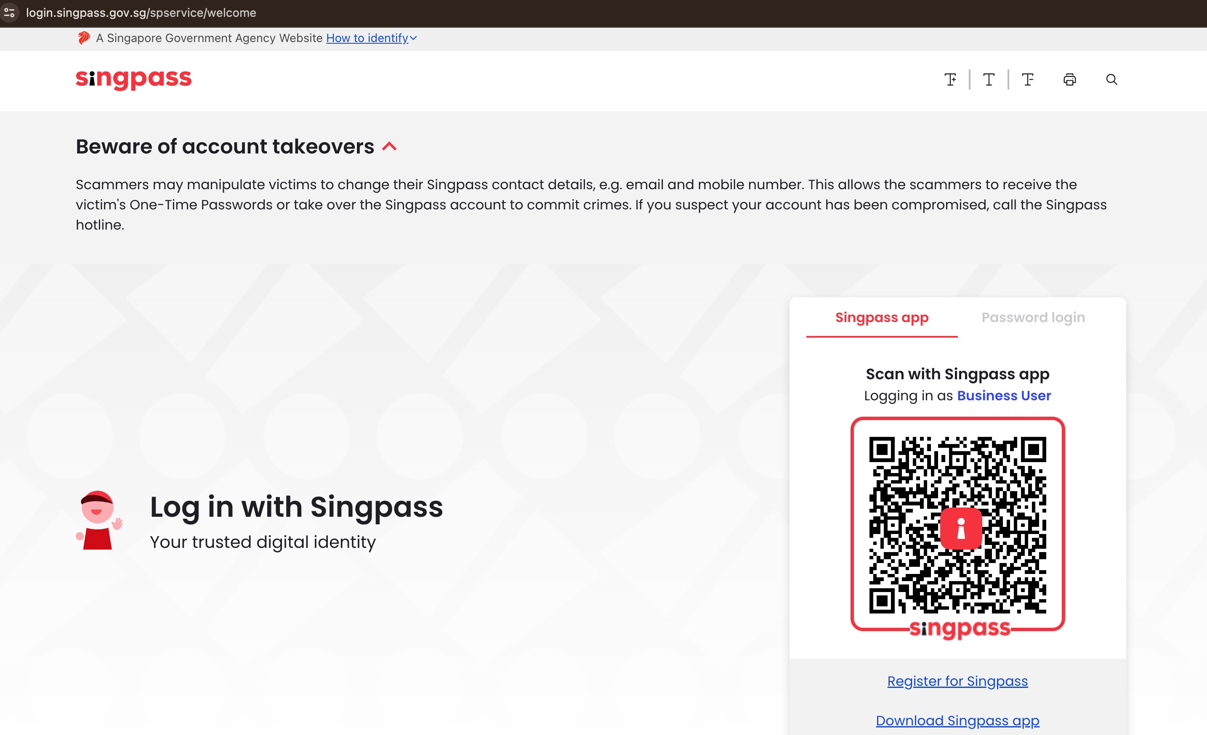Click red Singpass icon inside QR code
The height and width of the screenshot is (735, 1207).
click(961, 529)
